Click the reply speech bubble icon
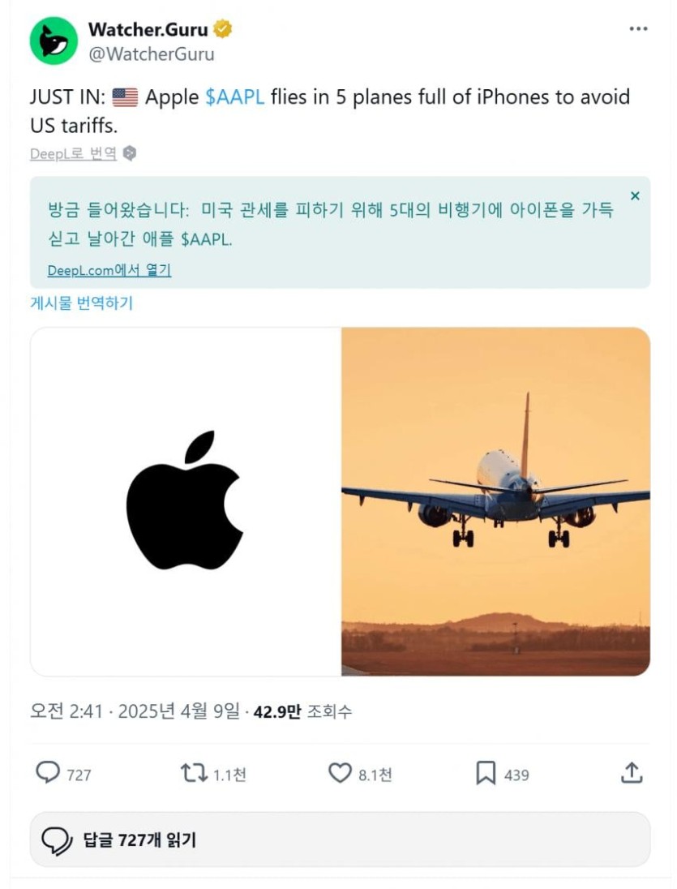The image size is (677, 889). 48,772
